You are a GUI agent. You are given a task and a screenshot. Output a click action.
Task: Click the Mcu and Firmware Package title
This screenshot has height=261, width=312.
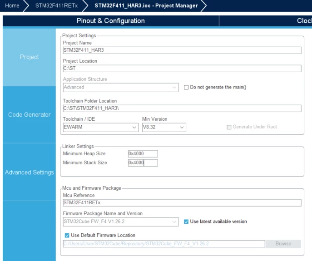coord(92,188)
